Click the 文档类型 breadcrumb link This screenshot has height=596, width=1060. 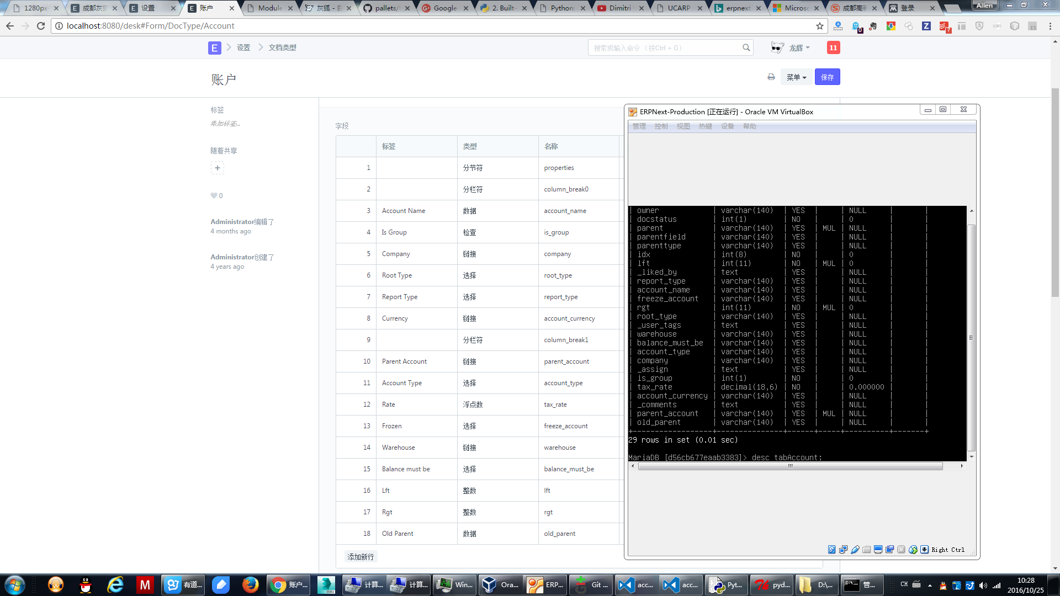pyautogui.click(x=282, y=48)
